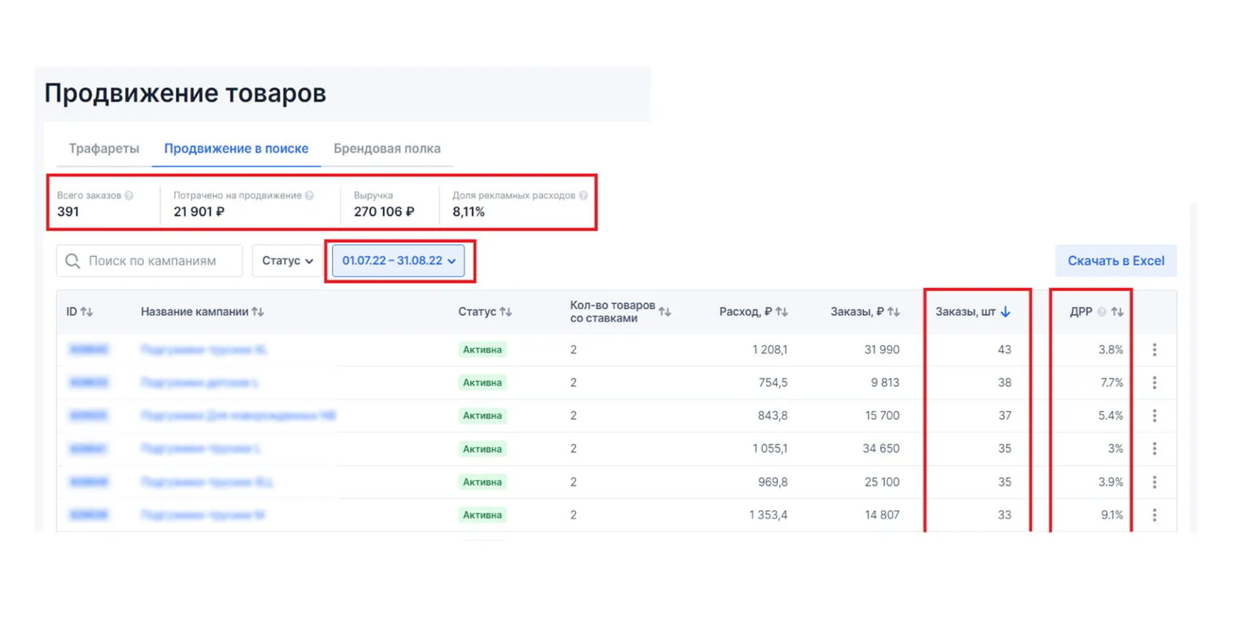1234x624 pixels.
Task: Toggle sort arrow on Заказы, шт
Action: coord(1006,311)
